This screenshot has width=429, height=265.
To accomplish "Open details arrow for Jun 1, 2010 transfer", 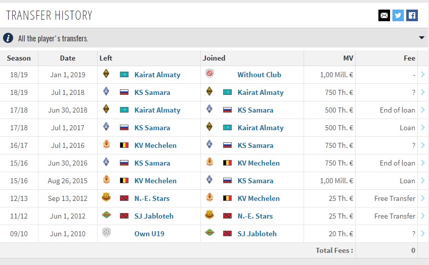I will click(423, 233).
